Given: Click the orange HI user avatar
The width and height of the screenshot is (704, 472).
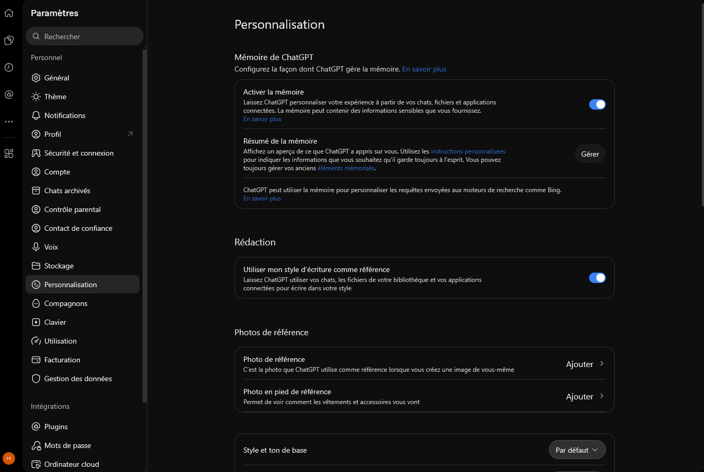Looking at the screenshot, I should [x=9, y=458].
